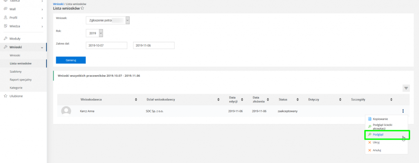The image size is (419, 163).
Task: Follow the Wnioski breadcrumb link
Action: click(58, 4)
